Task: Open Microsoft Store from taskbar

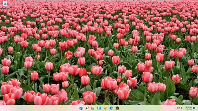Action: 117,108
